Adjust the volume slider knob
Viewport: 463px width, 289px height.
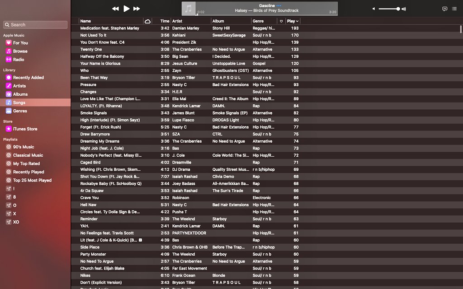coord(398,9)
